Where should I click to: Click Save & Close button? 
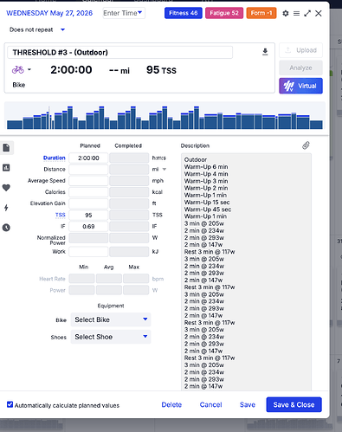294,404
